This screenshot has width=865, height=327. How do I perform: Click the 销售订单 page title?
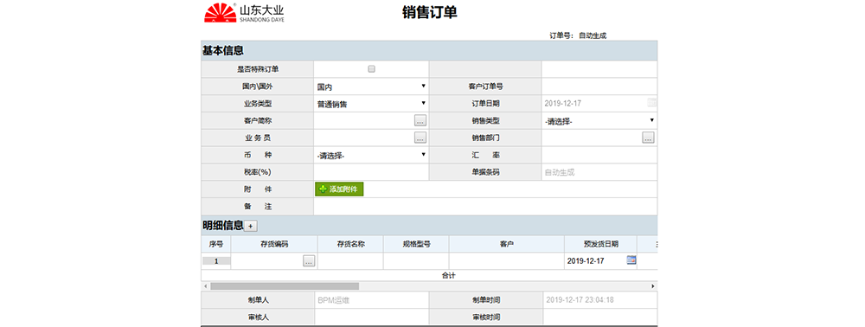429,13
